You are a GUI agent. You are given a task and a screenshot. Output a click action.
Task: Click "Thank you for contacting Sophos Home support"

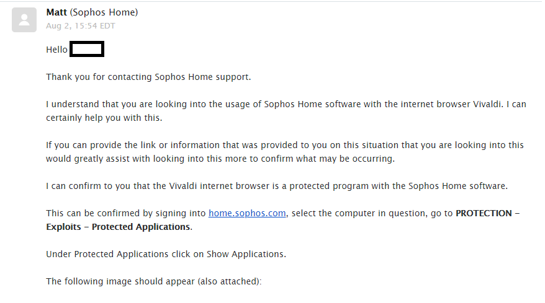click(x=148, y=77)
